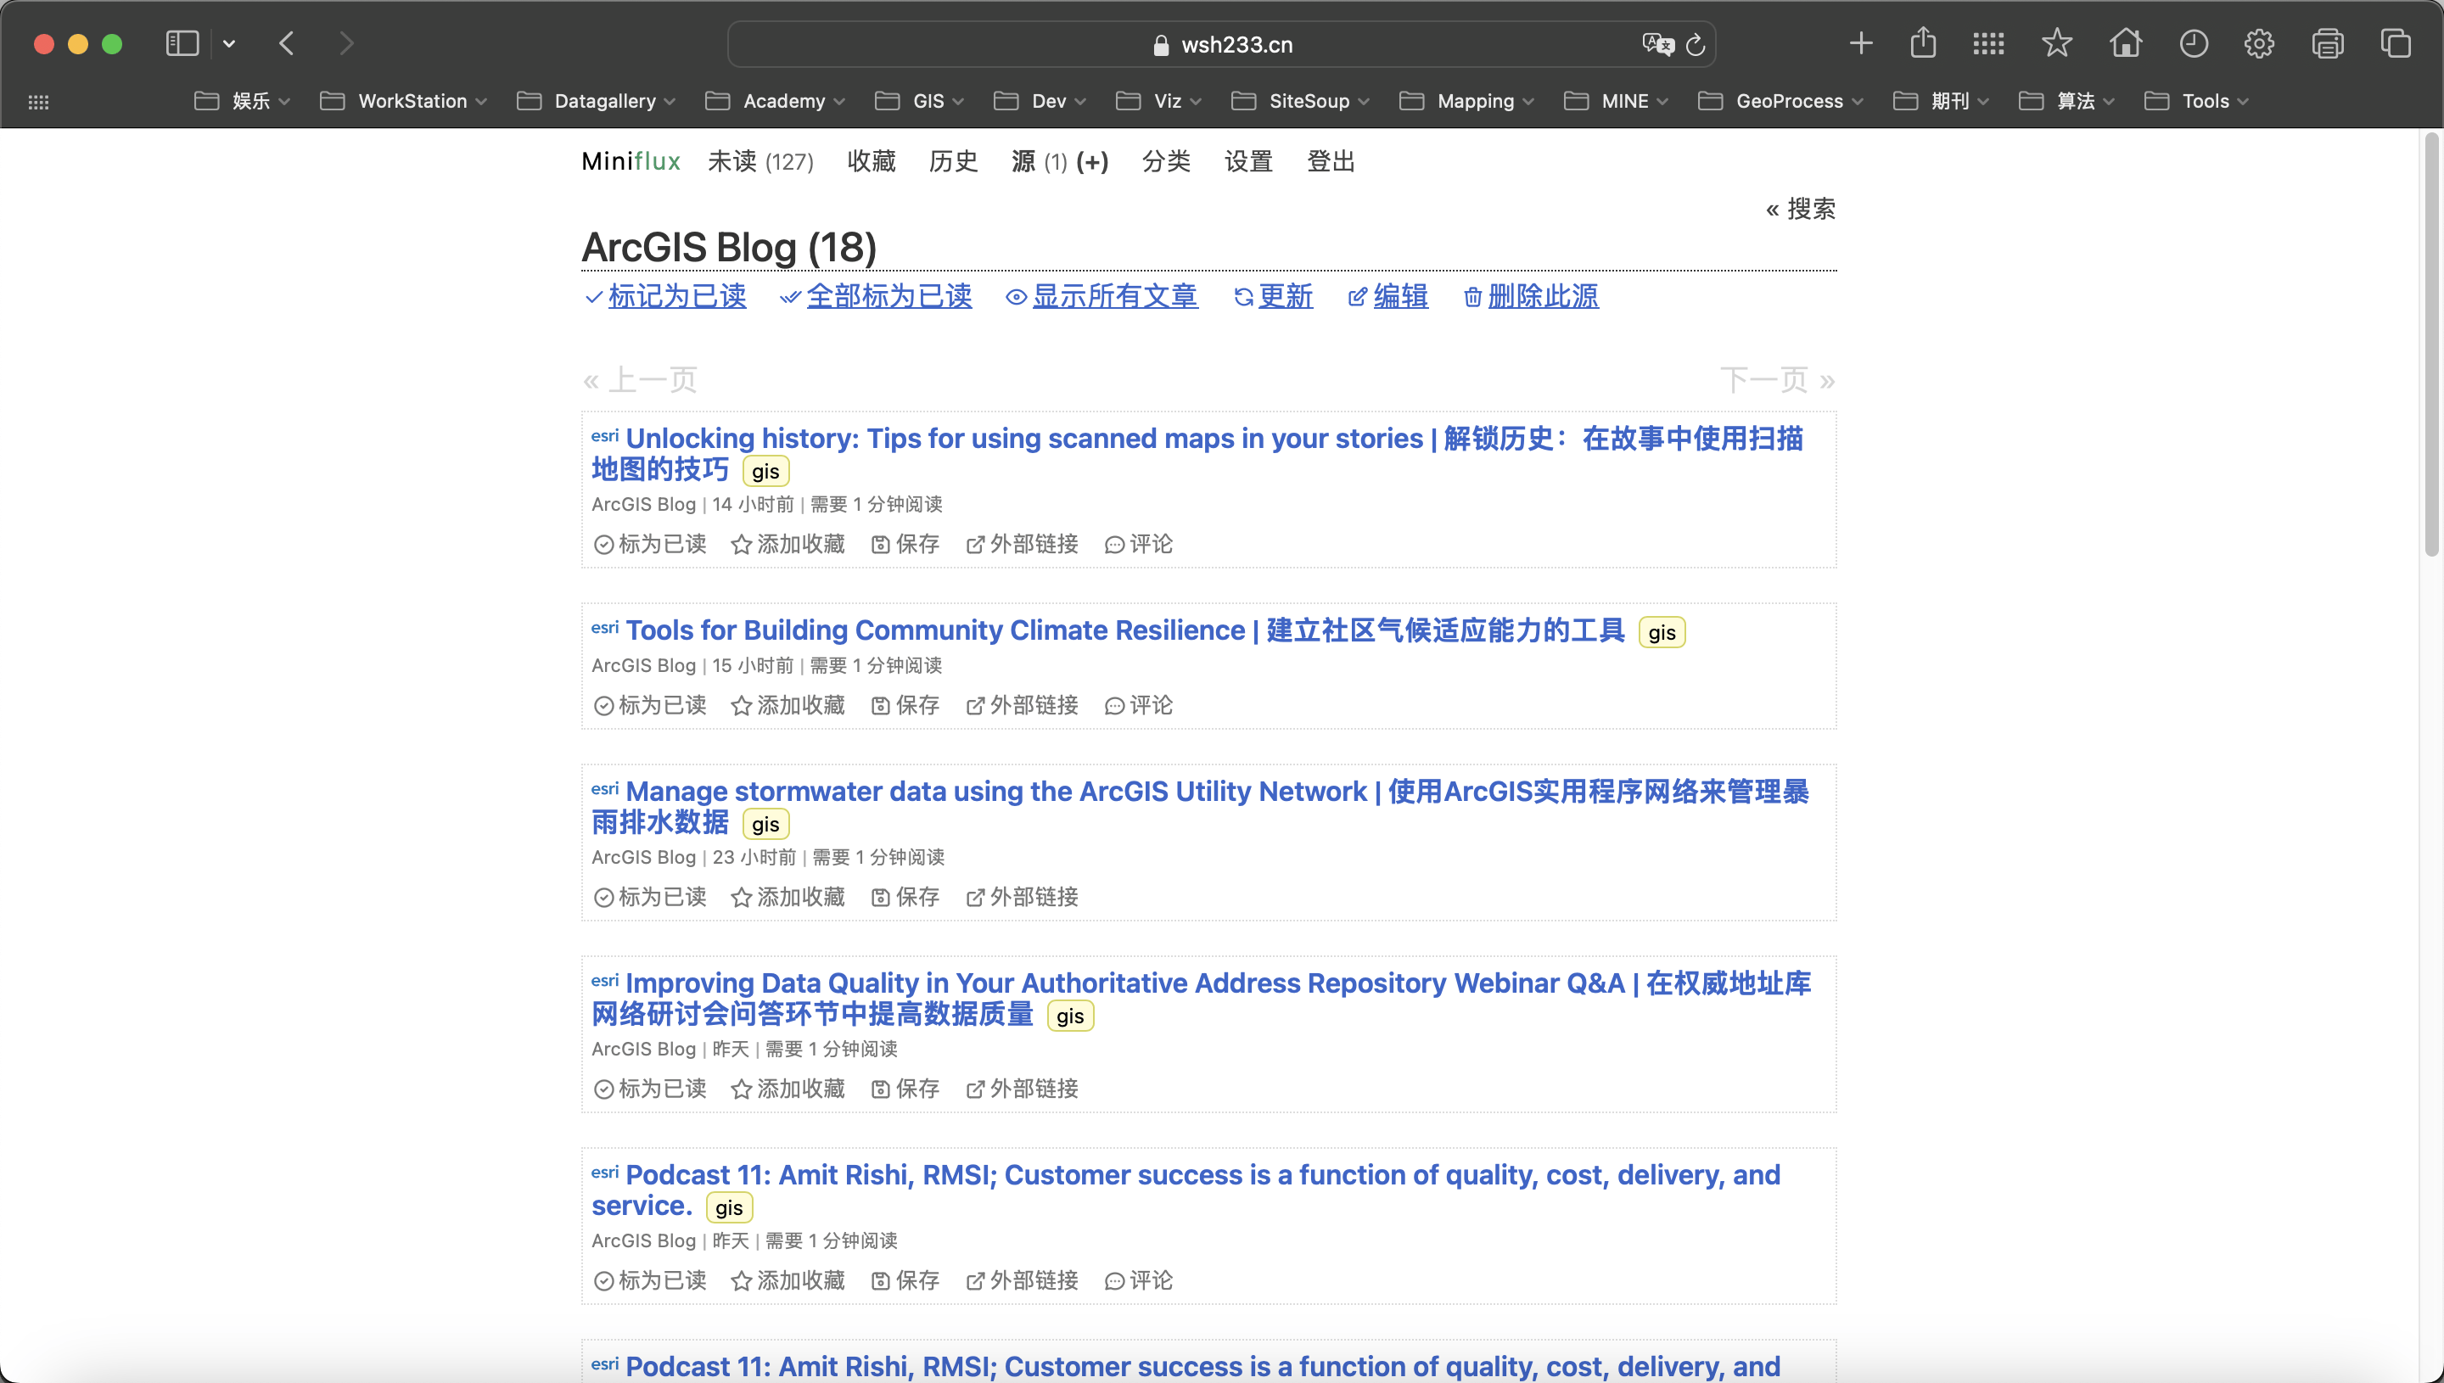Toggle 添加收藏 for Climate Resilience article
Viewport: 2444px width, 1383px height.
[788, 706]
